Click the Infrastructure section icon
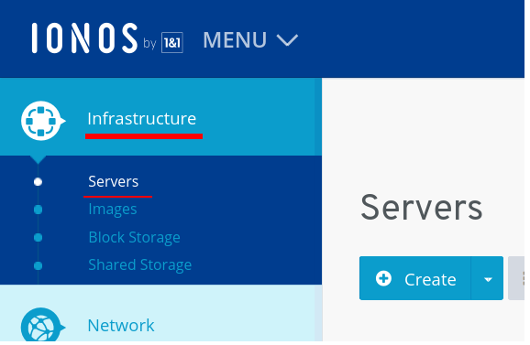The image size is (530, 345). coord(42,121)
